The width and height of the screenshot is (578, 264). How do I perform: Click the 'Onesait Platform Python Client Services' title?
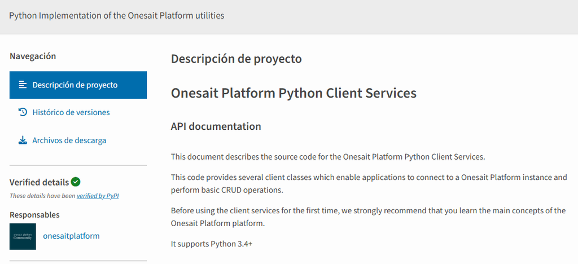(294, 93)
